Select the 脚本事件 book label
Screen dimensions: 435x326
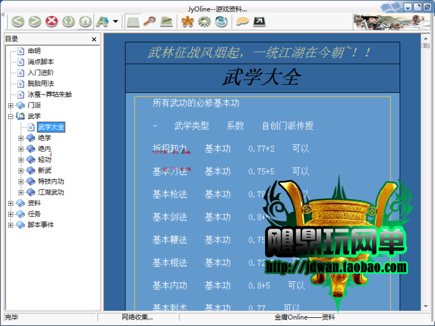click(x=41, y=225)
